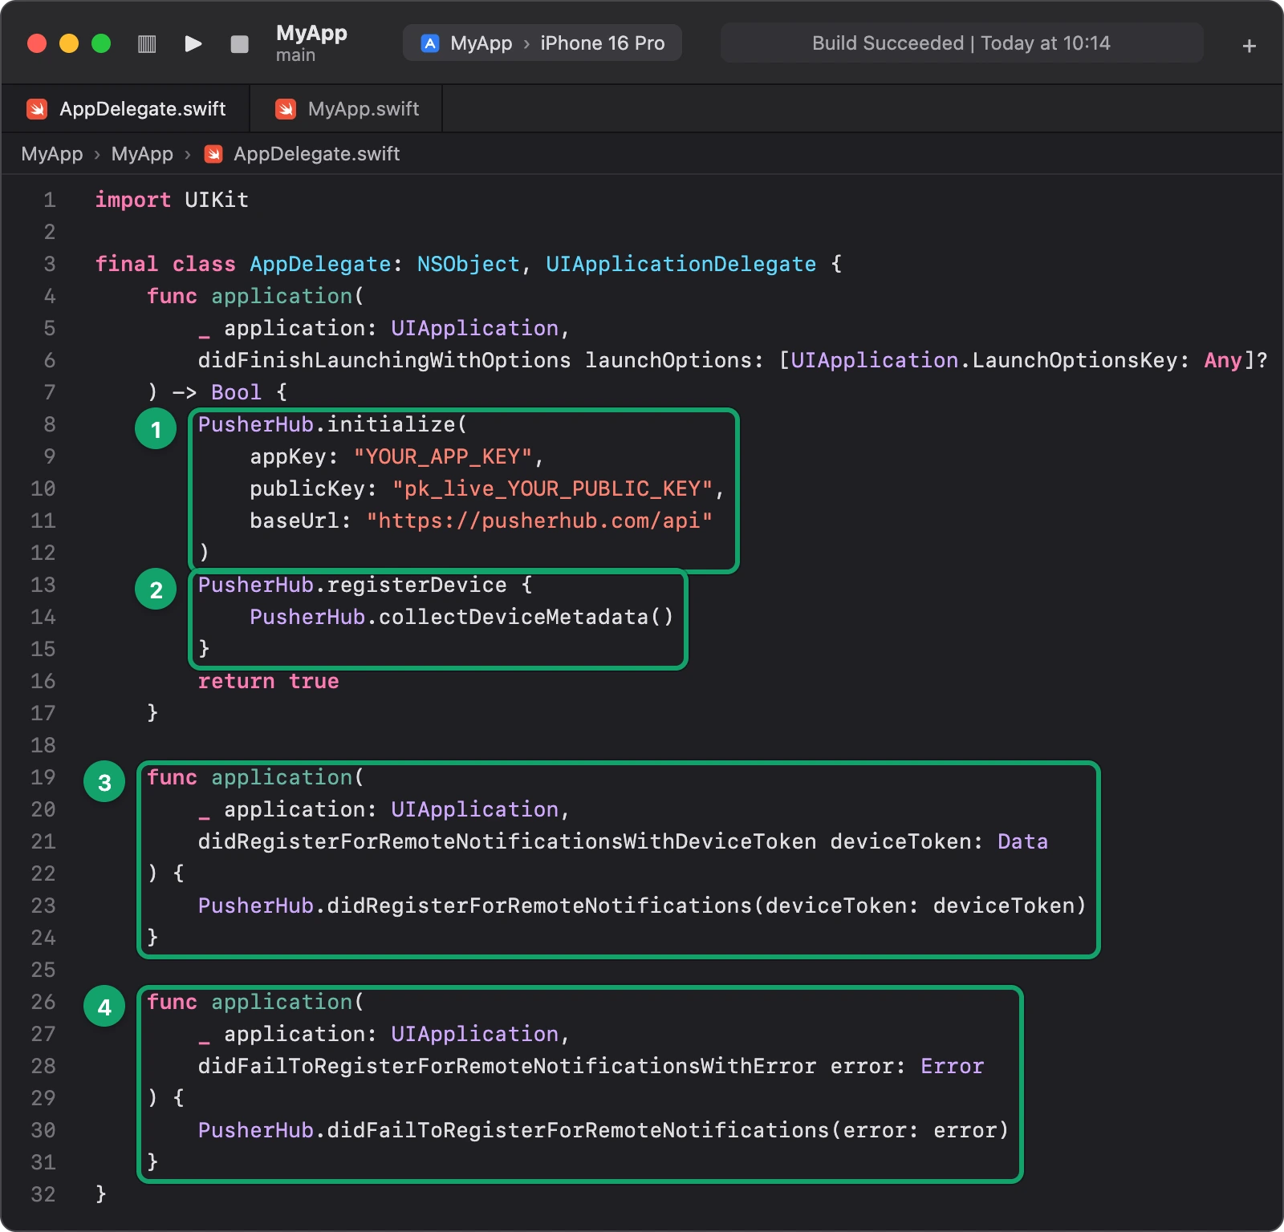Click the plus button in the toolbar
The width and height of the screenshot is (1284, 1232).
click(x=1249, y=46)
